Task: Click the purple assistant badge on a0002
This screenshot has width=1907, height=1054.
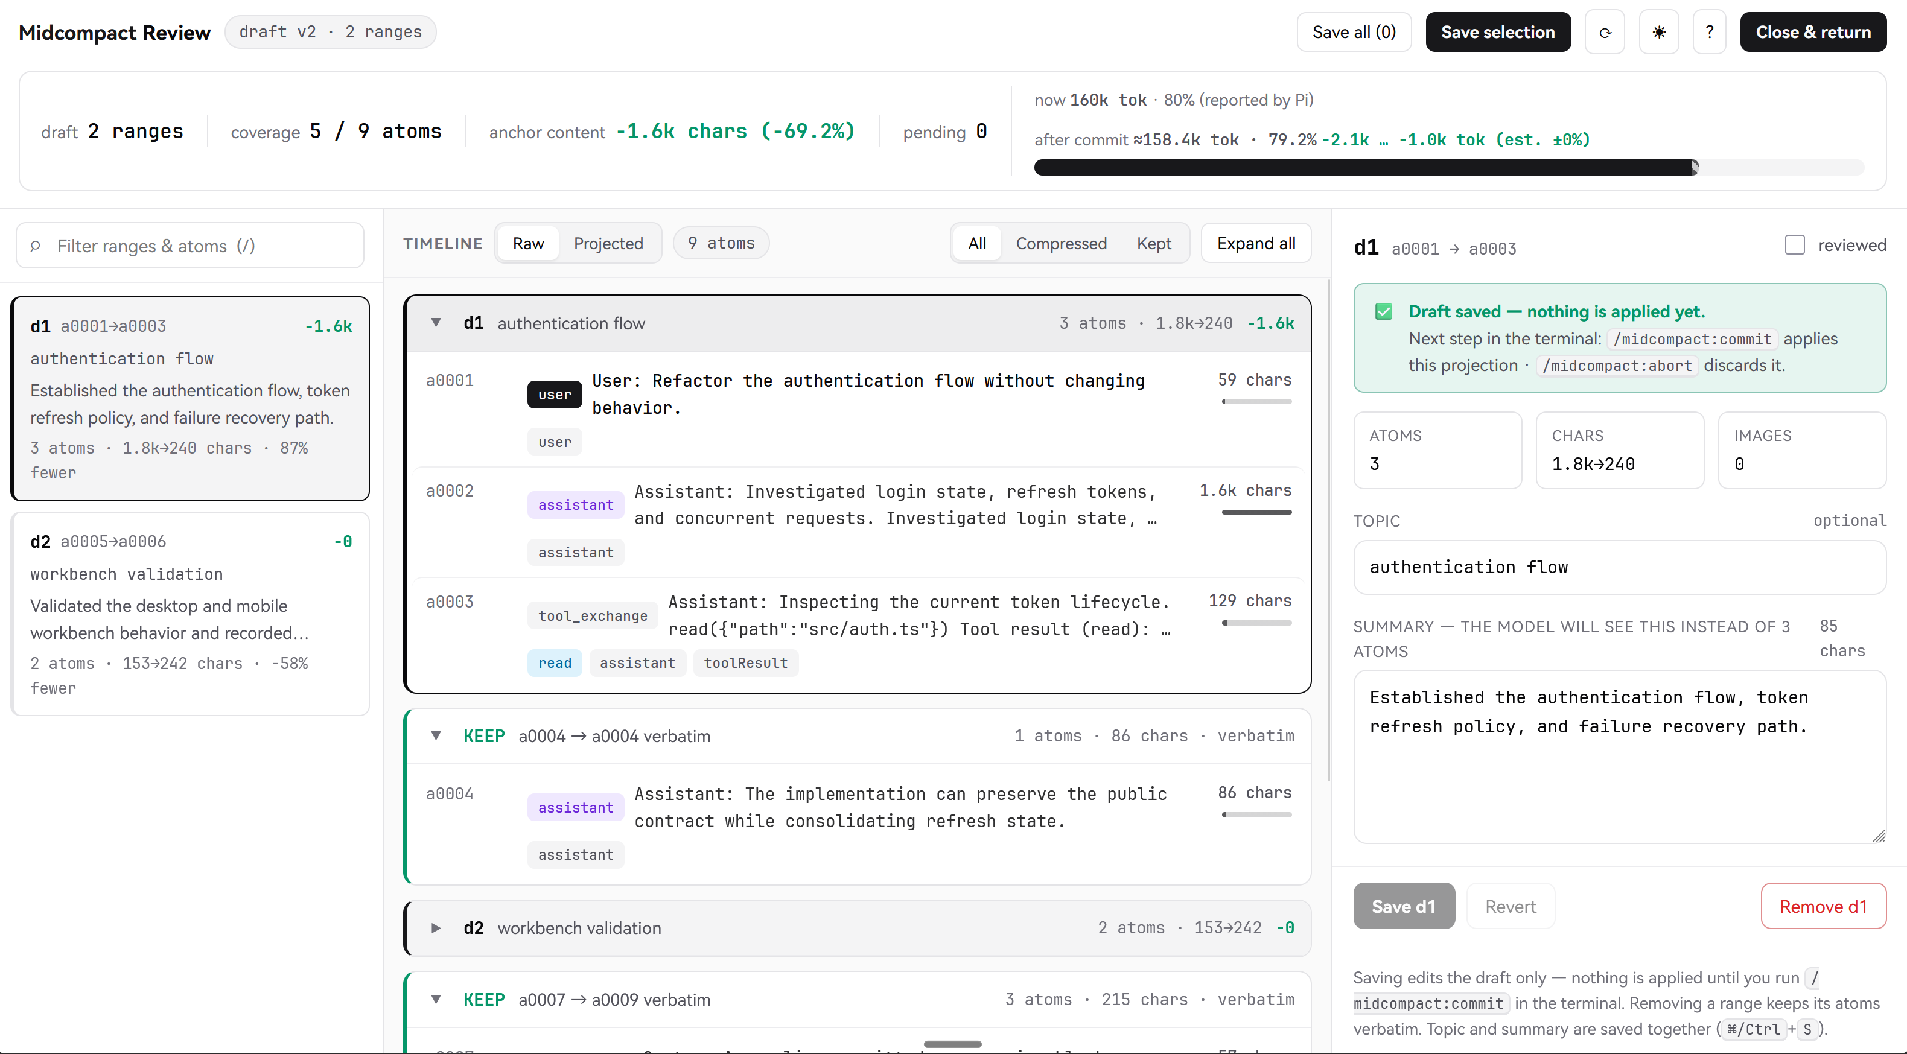Action: [x=575, y=505]
